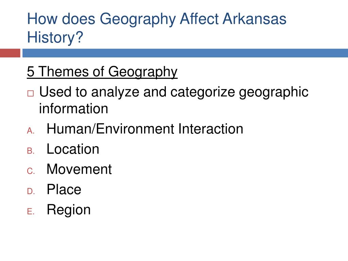
Task: Click the red accent block under title
Action: pos(10,53)
